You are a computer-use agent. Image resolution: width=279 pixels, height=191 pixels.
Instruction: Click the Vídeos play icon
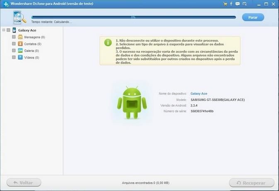(x=20, y=57)
